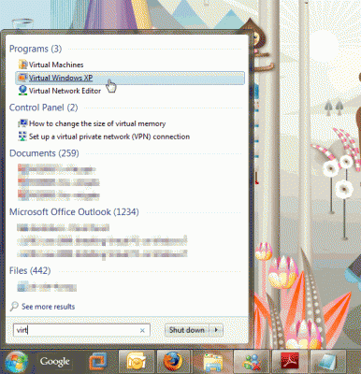The width and height of the screenshot is (361, 374).
Task: Expand Microsoft Office Outlook (1234) results header
Action: tap(74, 212)
